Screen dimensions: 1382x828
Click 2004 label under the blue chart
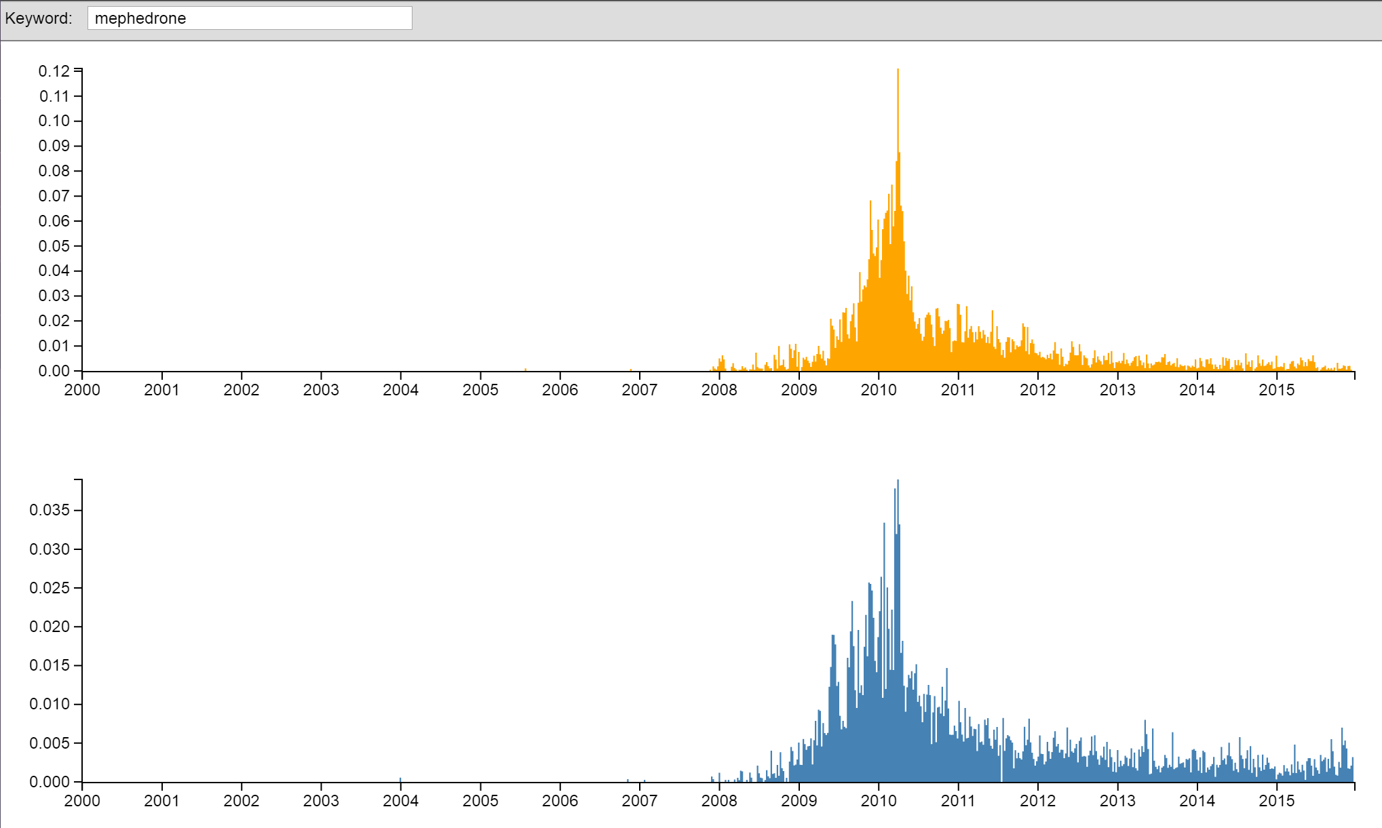[400, 801]
